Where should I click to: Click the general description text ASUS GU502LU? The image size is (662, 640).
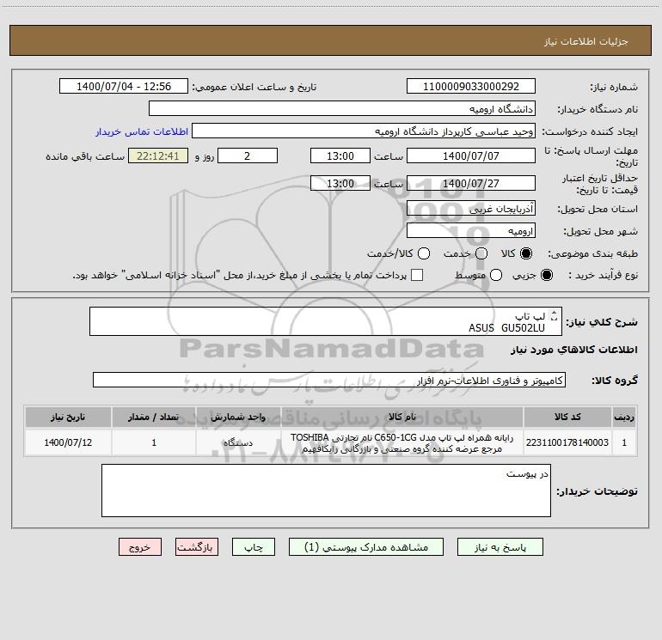[506, 328]
